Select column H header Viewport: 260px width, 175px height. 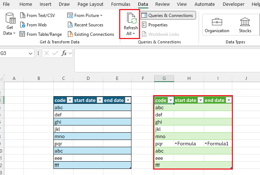[189, 78]
